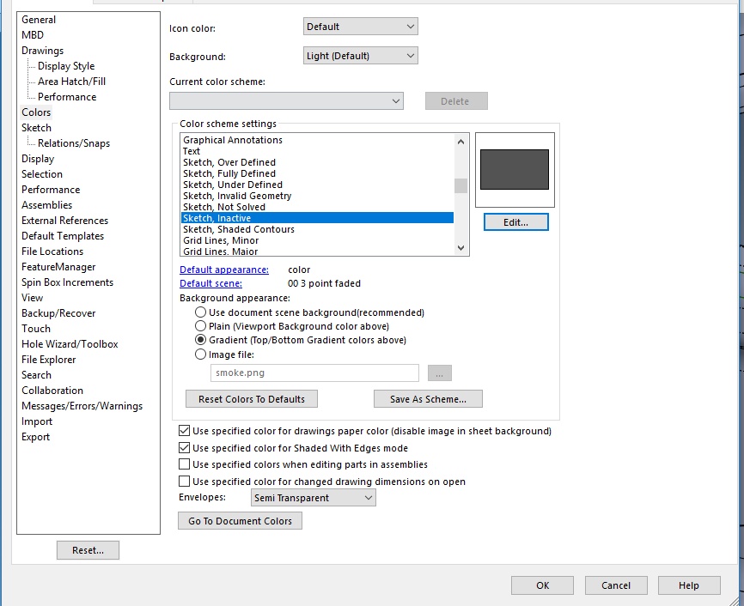Open the MBD options page
Viewport: 744px width, 606px height.
pyautogui.click(x=33, y=35)
